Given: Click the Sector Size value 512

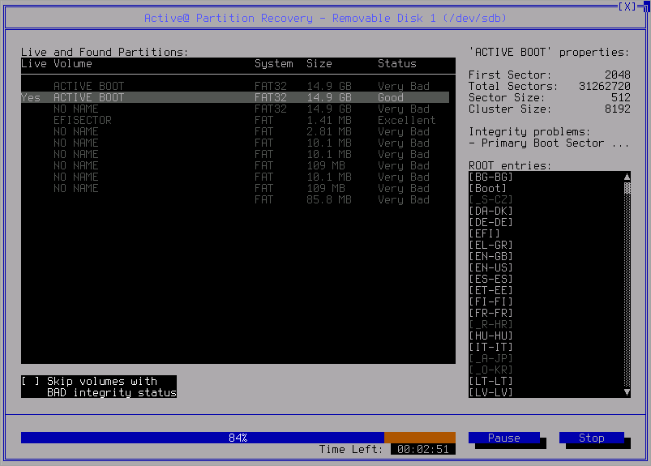Looking at the screenshot, I should [621, 97].
